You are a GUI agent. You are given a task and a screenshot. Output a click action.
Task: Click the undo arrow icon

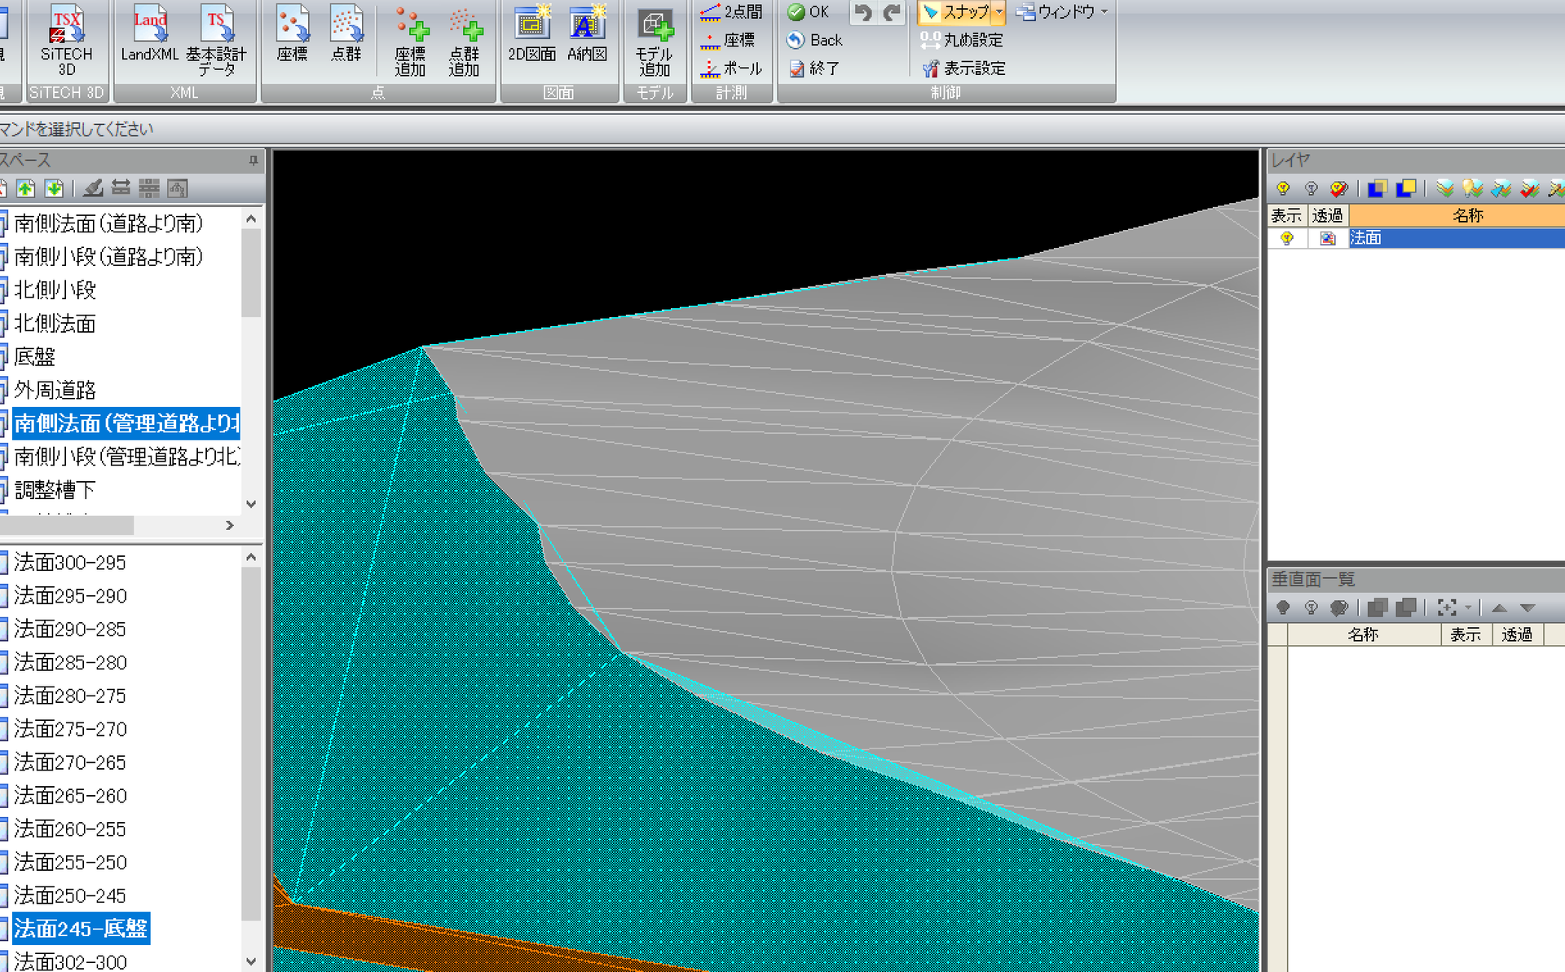point(864,12)
